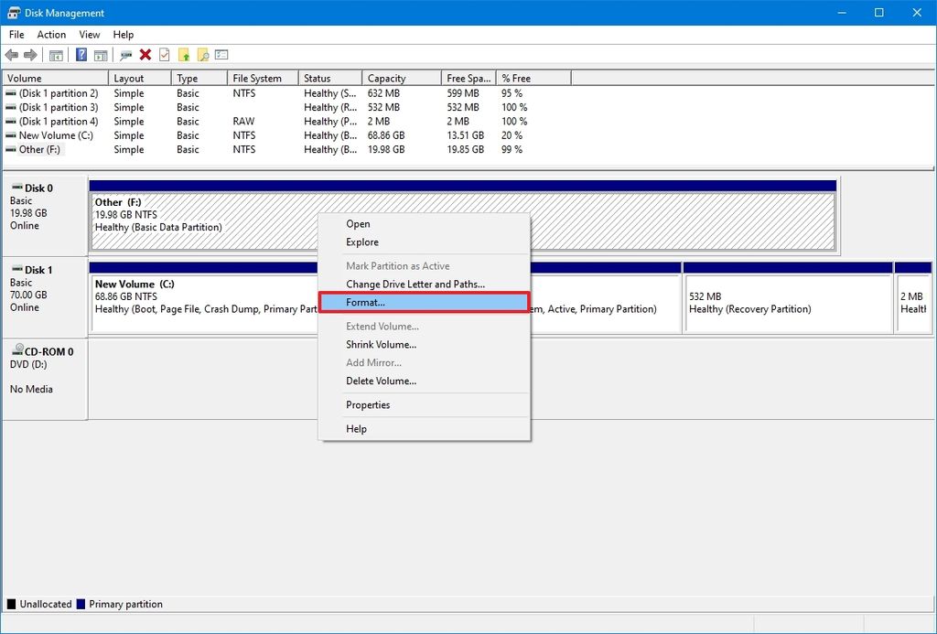
Task: Select the New Volume (C:) partition block
Action: pyautogui.click(x=201, y=302)
